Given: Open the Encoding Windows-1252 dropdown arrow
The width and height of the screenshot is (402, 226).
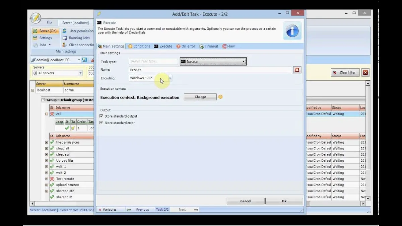Looking at the screenshot, I should 170,78.
